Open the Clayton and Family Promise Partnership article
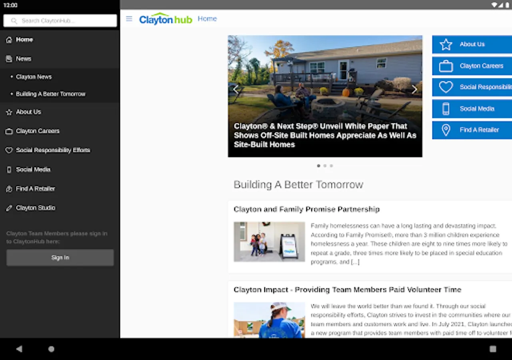Screen dimensions: 512x360 point(306,209)
